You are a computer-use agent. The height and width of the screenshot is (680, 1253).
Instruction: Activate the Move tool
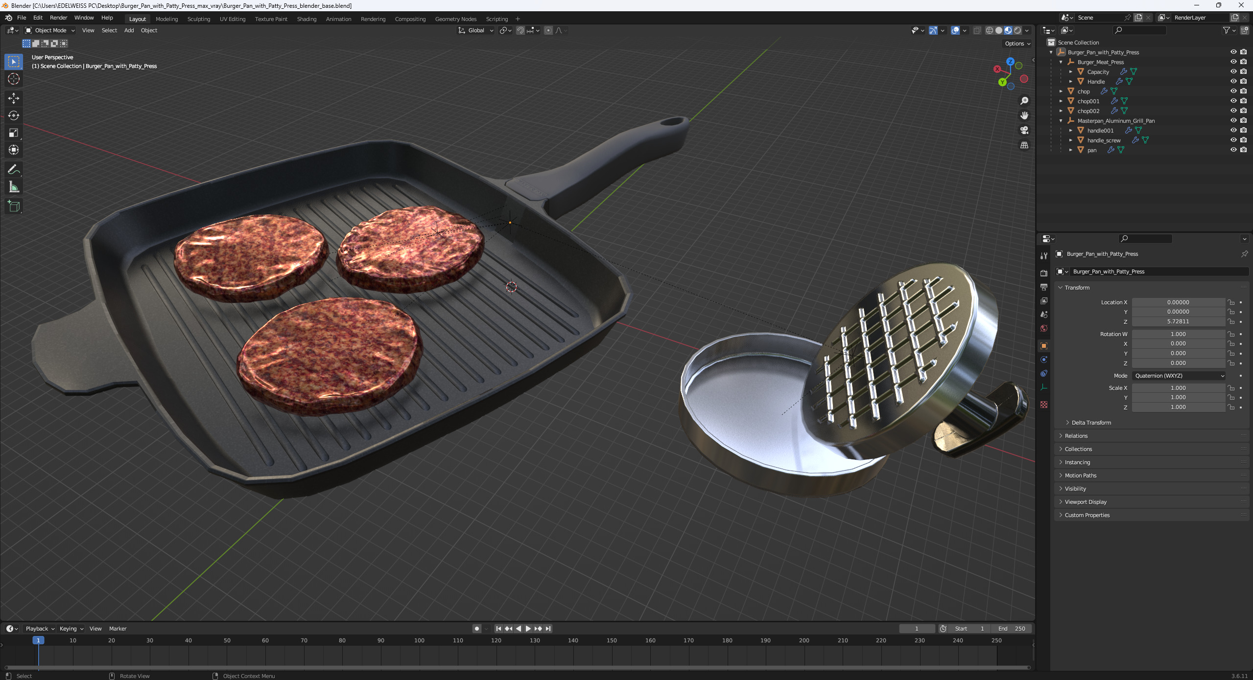tap(14, 98)
